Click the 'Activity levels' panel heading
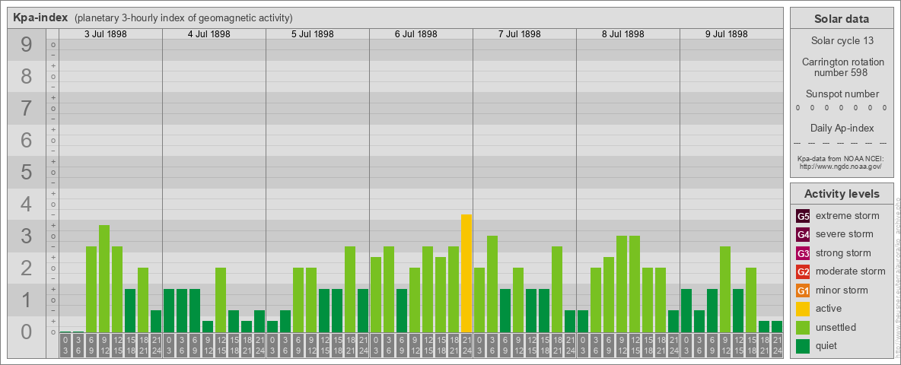Screen dimensions: 901x365 [x=842, y=194]
